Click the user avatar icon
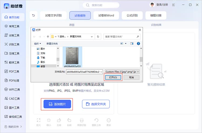 tap(152, 5)
